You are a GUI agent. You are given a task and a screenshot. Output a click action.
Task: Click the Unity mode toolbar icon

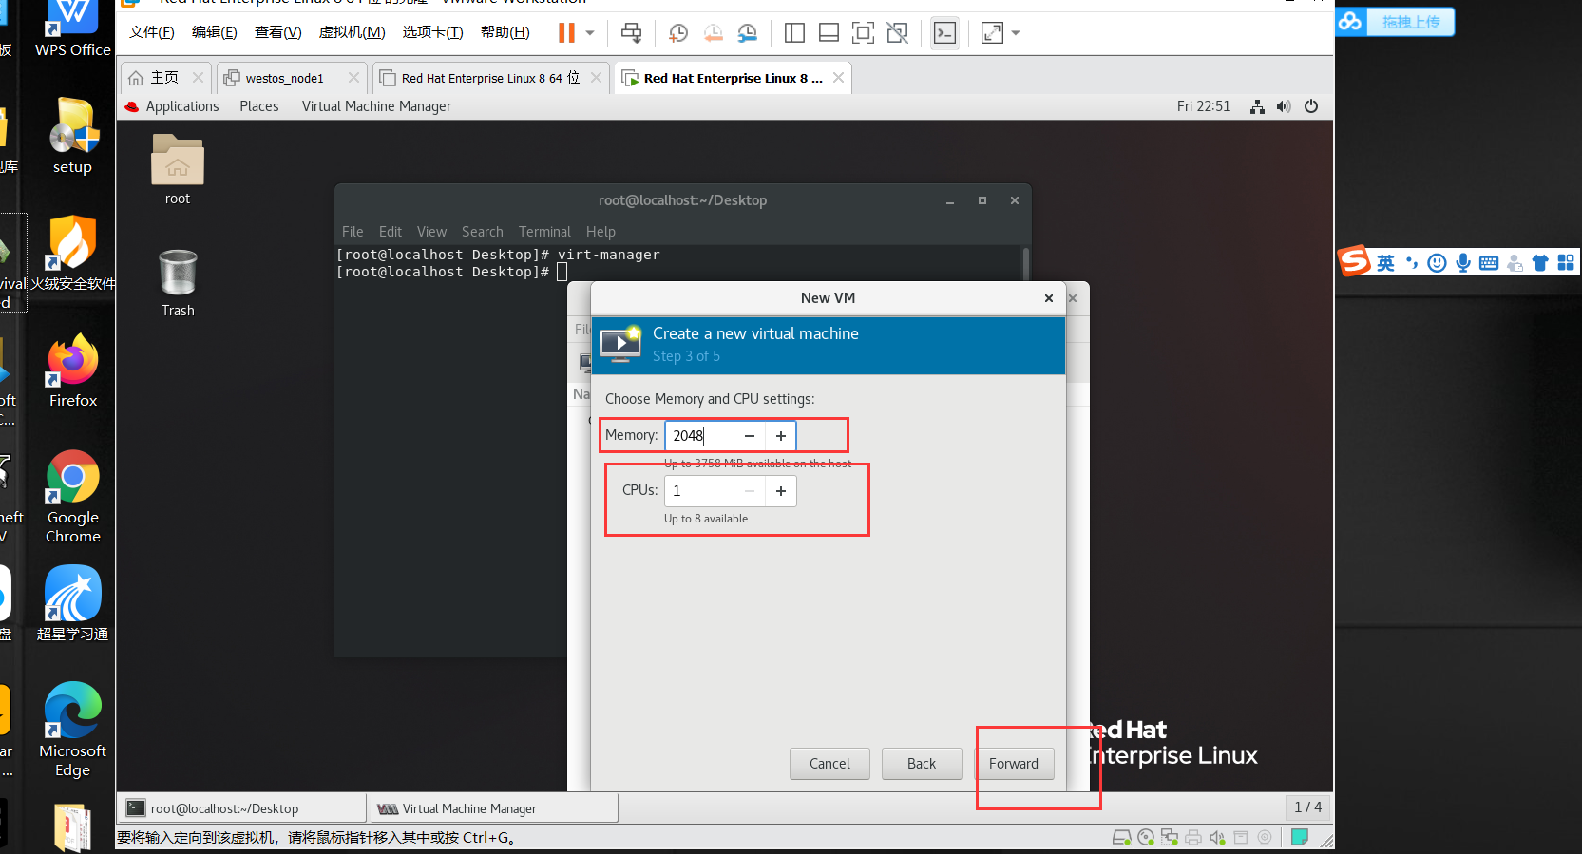pos(897,33)
